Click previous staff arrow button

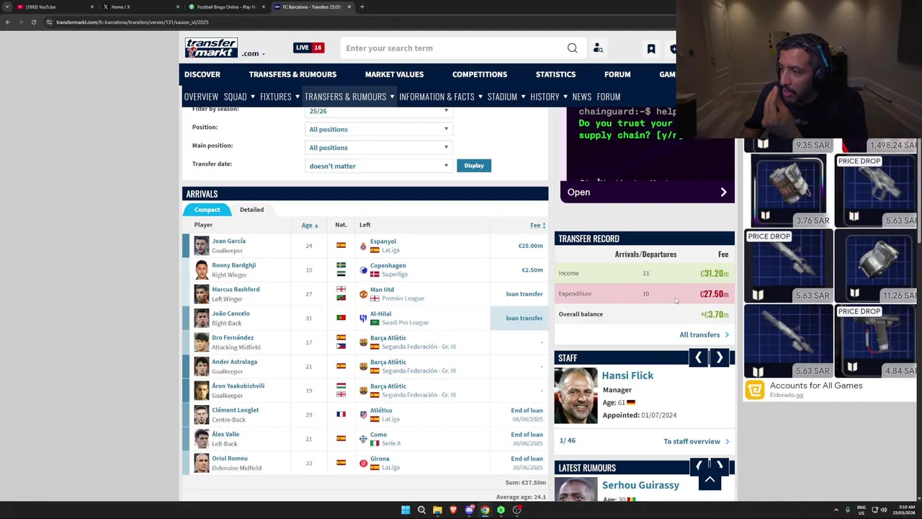[x=698, y=358]
